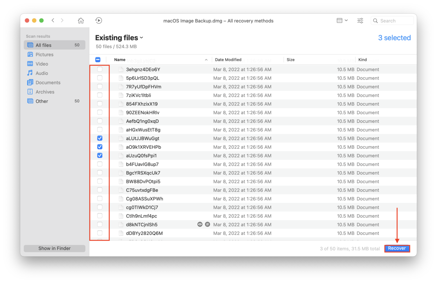The height and width of the screenshot is (283, 437).
Task: Select the file name dDBYy2820Q6M
Action: tap(144, 233)
